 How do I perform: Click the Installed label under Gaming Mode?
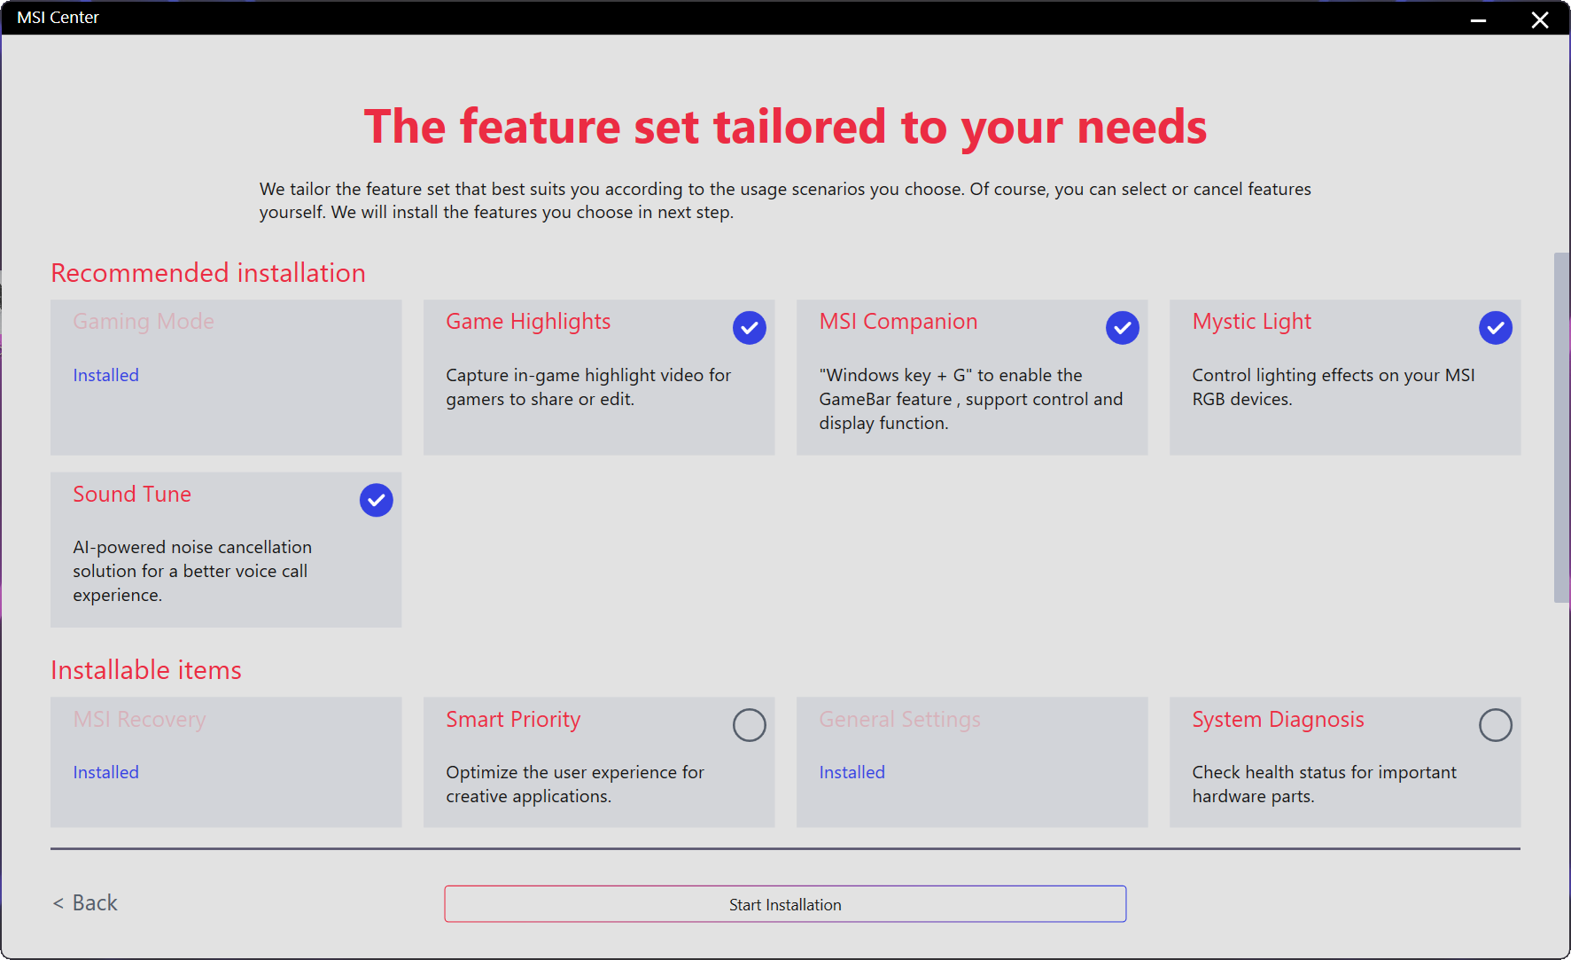click(x=105, y=376)
